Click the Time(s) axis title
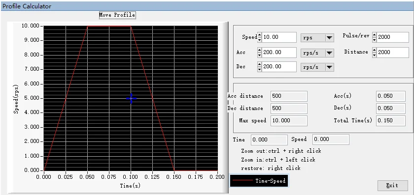The image size is (414, 195). (x=130, y=186)
